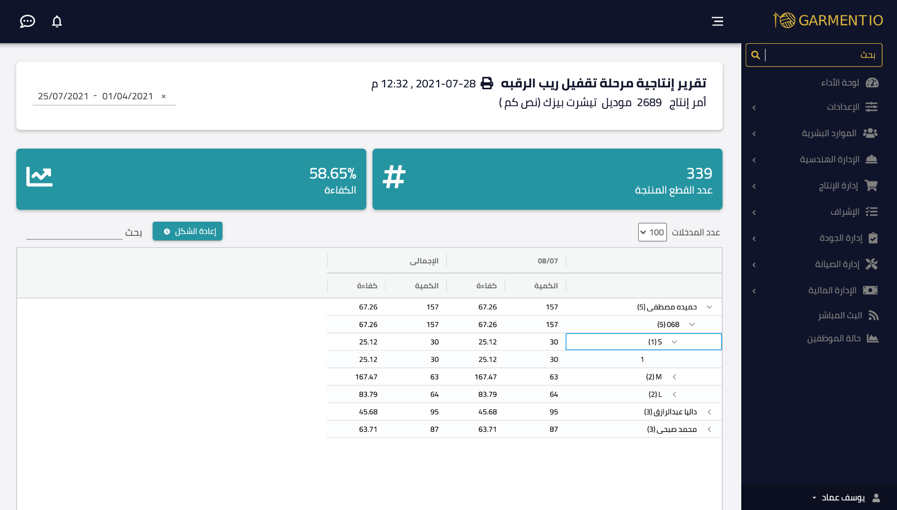The height and width of the screenshot is (510, 897).
Task: Expand الإدارة الهندسية submenu chevron
Action: pyautogui.click(x=754, y=160)
